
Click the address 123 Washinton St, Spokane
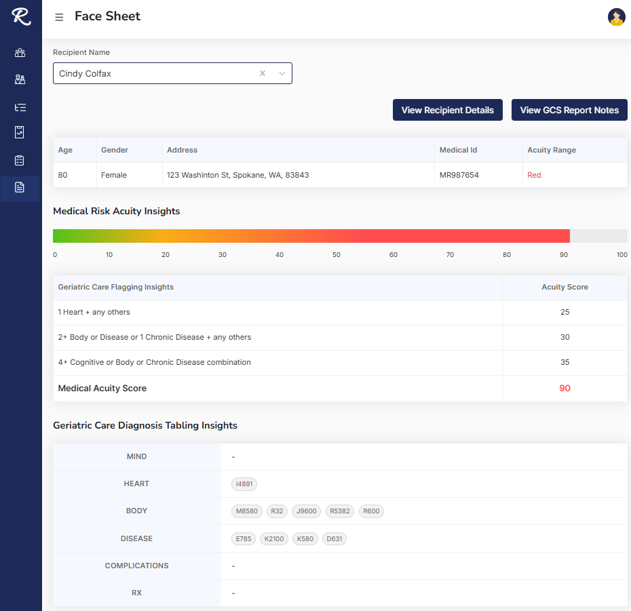238,175
